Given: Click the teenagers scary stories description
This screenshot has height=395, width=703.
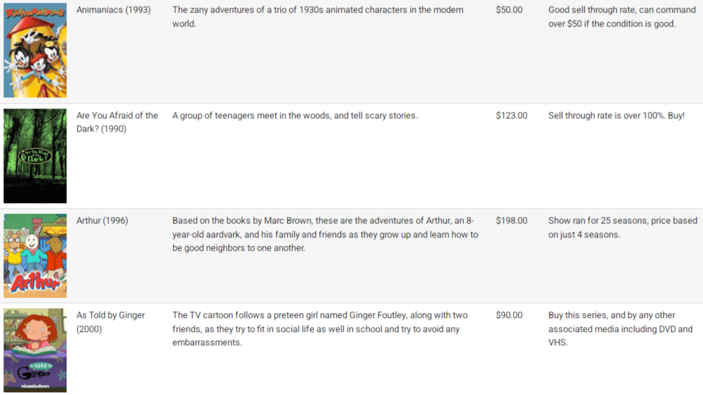Looking at the screenshot, I should pyautogui.click(x=295, y=116).
